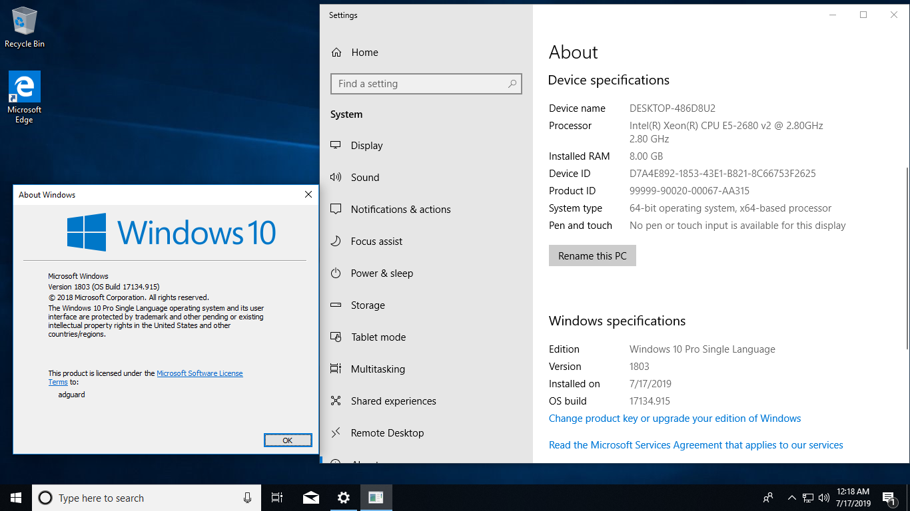Click the Find a setting search field
Screen dimensions: 910x511
coord(426,84)
